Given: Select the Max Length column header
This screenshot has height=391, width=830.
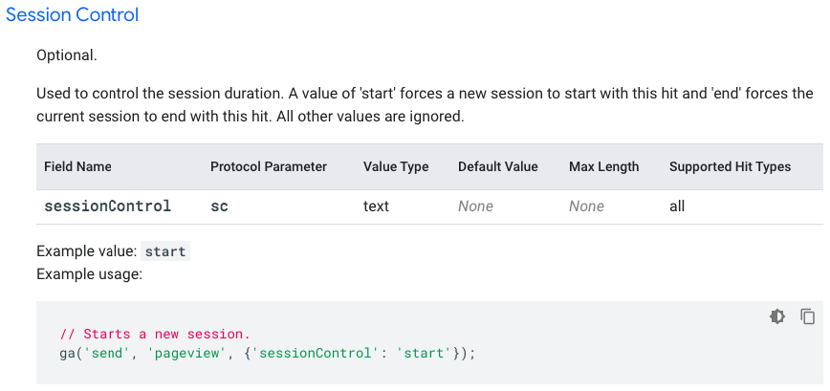Looking at the screenshot, I should (604, 166).
